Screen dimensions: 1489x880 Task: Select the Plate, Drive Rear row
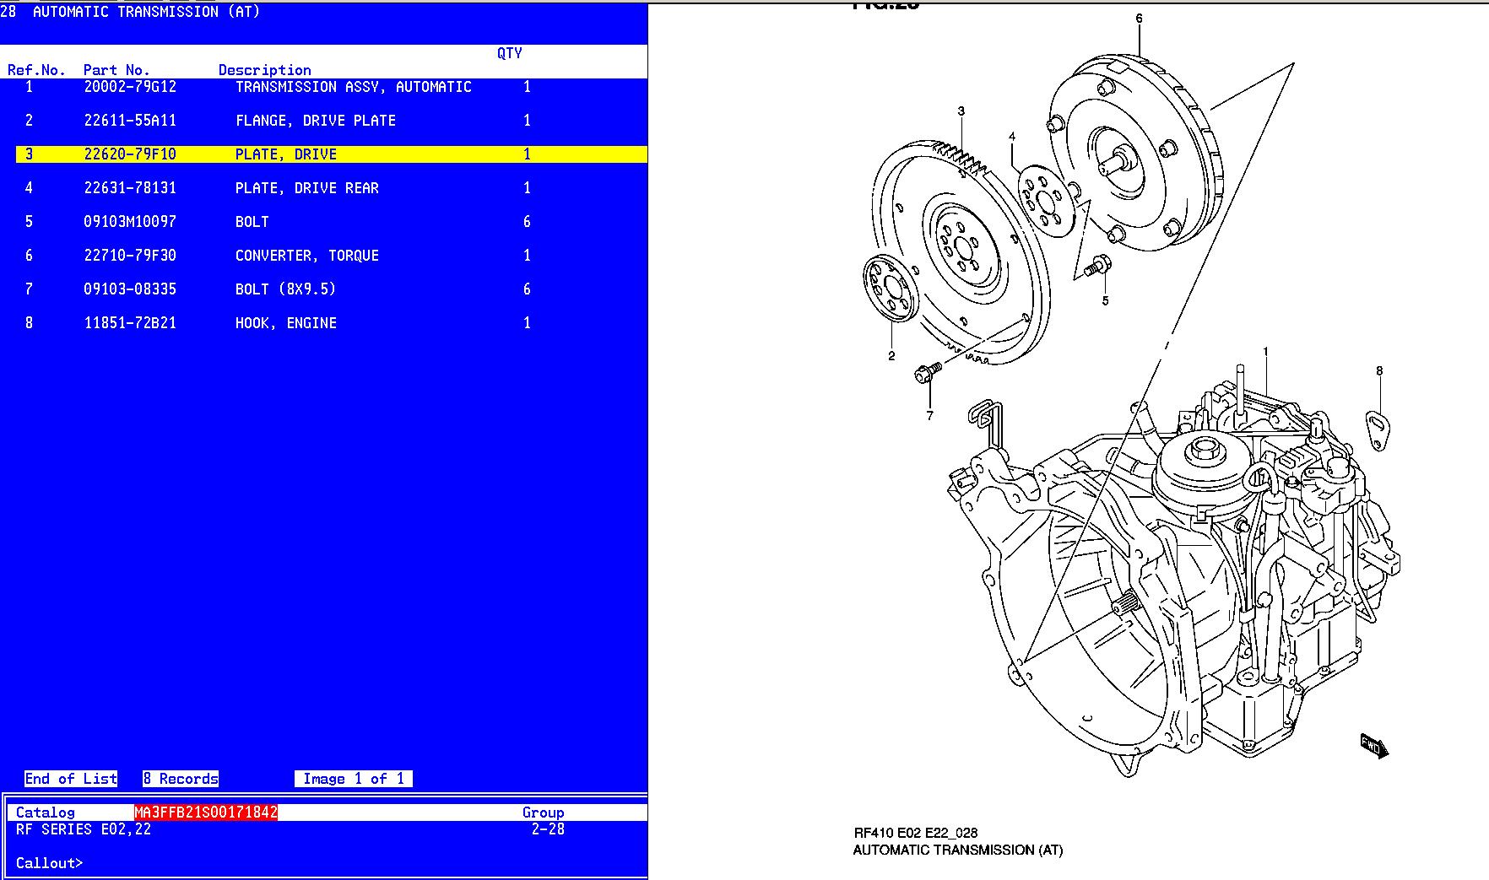(306, 188)
